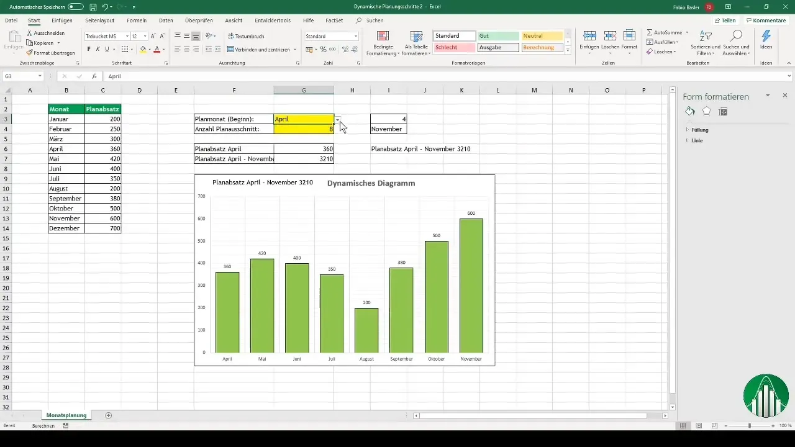This screenshot has width=795, height=447.
Task: Click the zoom slider handle
Action: pos(750,426)
